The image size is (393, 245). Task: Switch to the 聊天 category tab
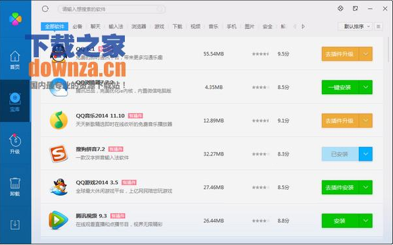pos(95,26)
